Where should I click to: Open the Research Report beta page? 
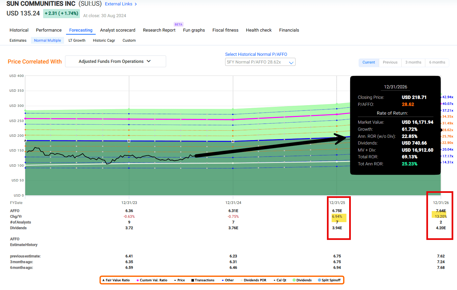click(159, 30)
